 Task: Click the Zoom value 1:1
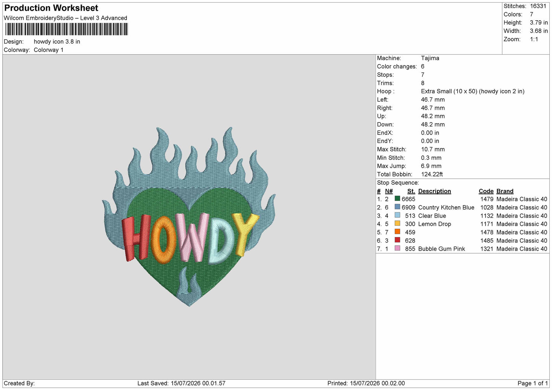pyautogui.click(x=534, y=39)
